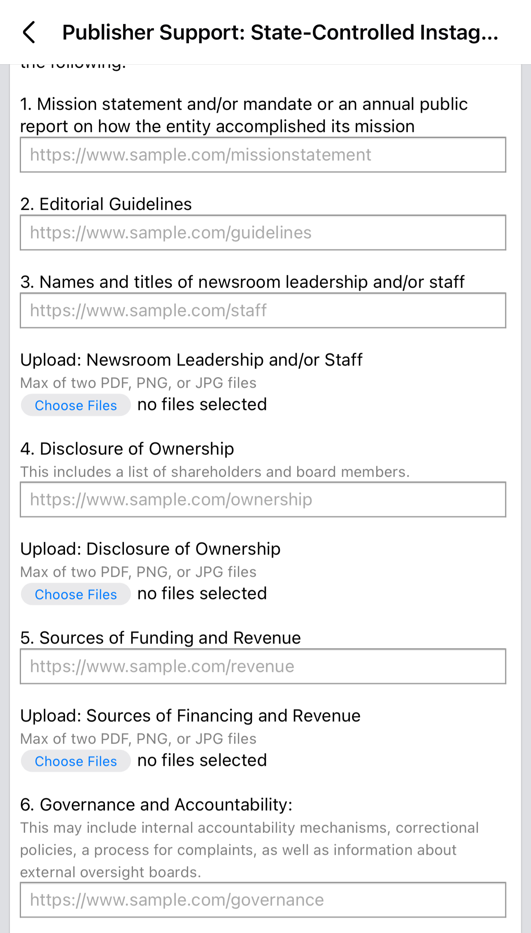Select the newsroom staff URL field
Screen dimensions: 531x933
point(263,311)
